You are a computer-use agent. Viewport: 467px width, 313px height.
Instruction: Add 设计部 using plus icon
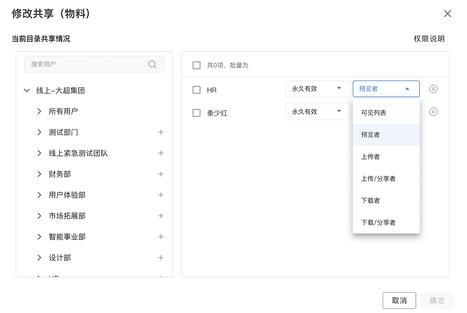(161, 258)
